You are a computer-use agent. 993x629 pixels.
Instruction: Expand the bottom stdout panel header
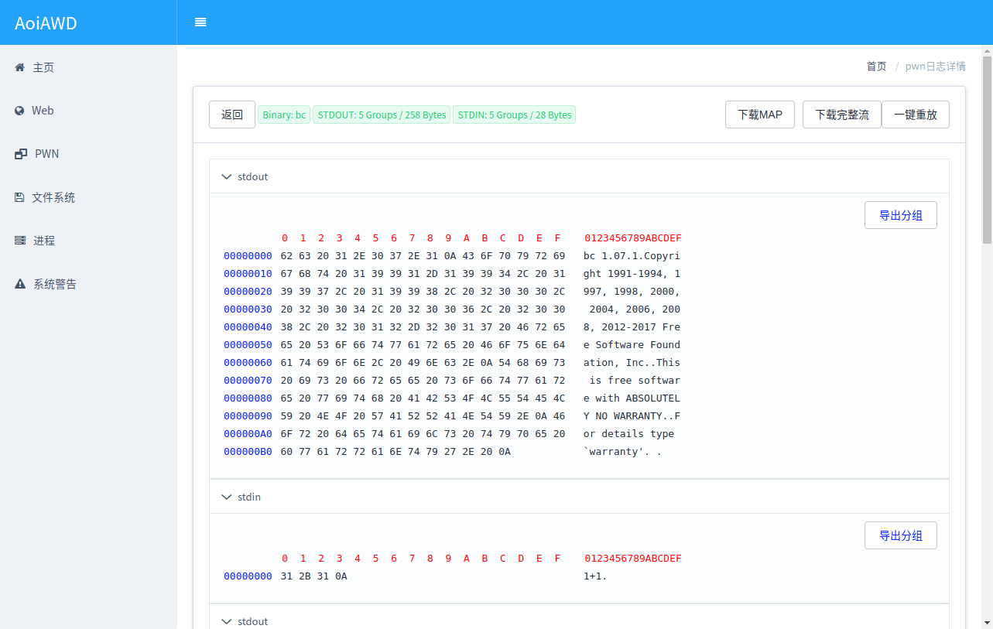coord(579,621)
